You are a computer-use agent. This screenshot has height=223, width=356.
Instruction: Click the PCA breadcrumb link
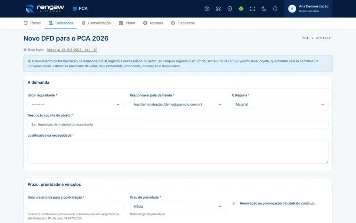click(x=305, y=38)
